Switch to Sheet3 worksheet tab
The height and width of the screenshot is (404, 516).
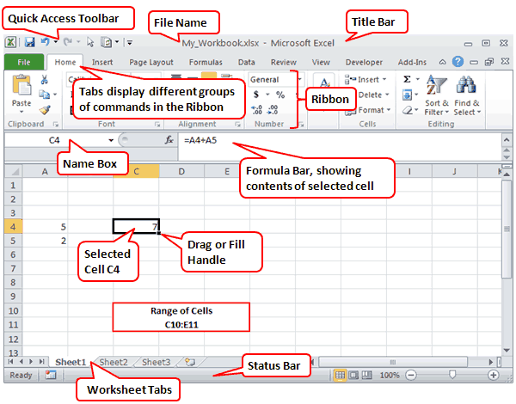click(x=156, y=362)
